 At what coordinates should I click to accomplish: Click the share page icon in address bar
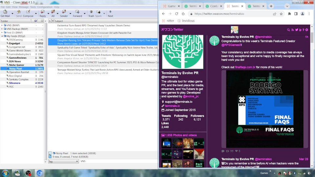tap(274, 14)
